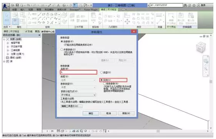Open the Discipline dropdown in dialog
The image size is (216, 139).
pos(78,80)
